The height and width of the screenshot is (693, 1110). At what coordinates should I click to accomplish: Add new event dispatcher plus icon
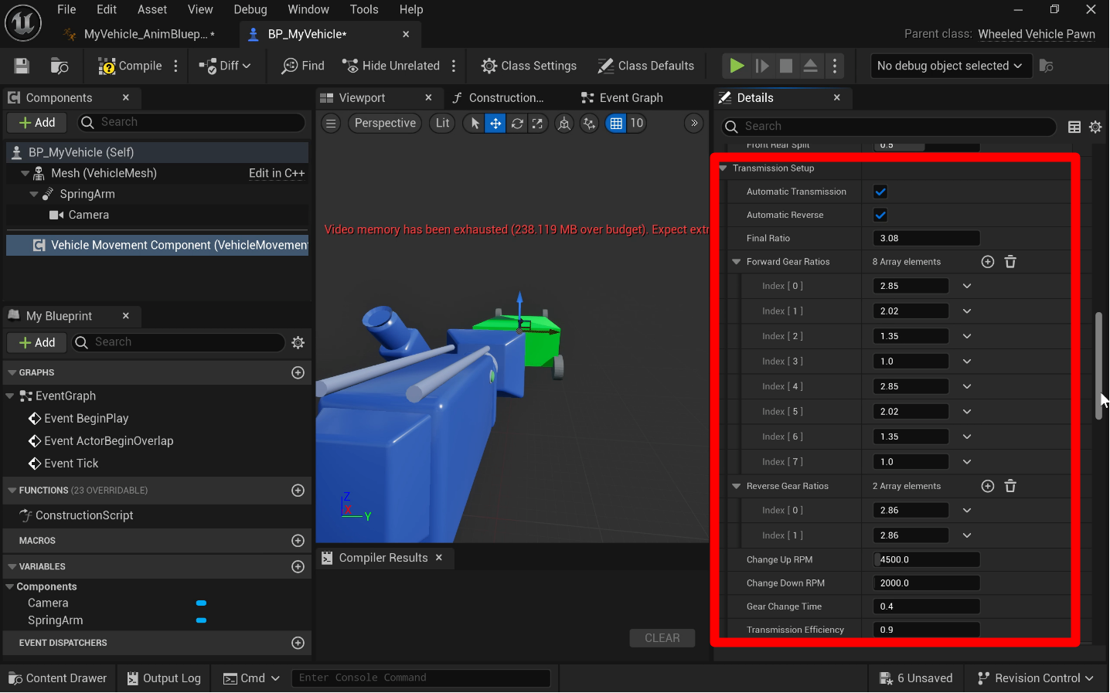click(298, 643)
